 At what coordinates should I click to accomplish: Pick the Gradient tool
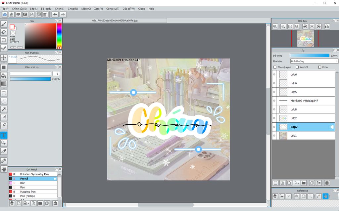click(4, 84)
